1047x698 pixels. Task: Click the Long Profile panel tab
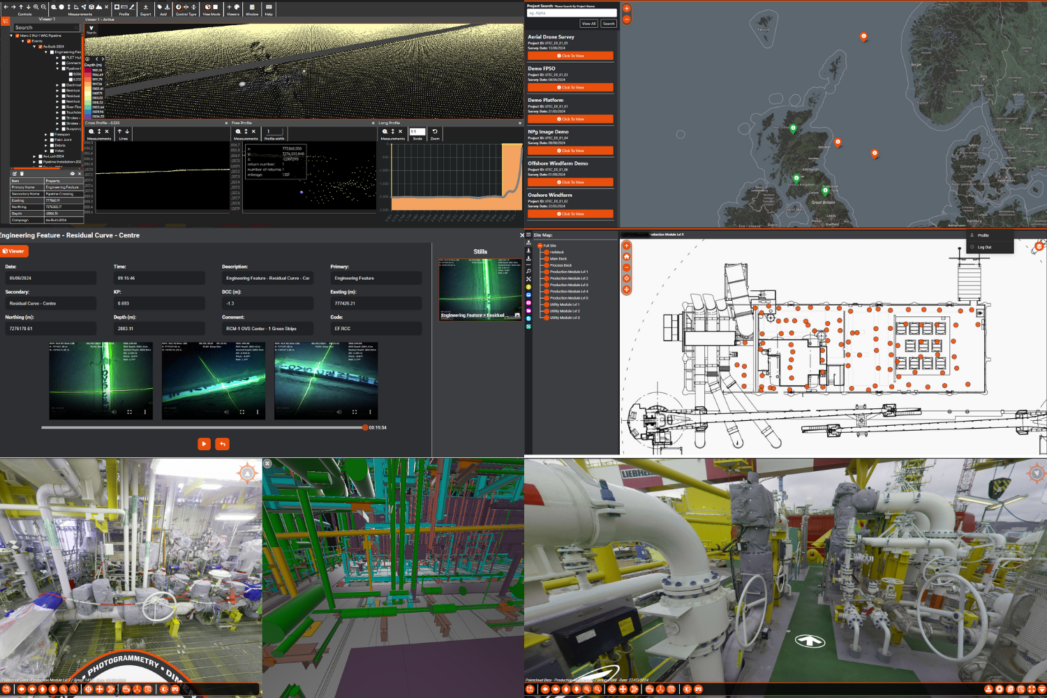click(x=389, y=123)
